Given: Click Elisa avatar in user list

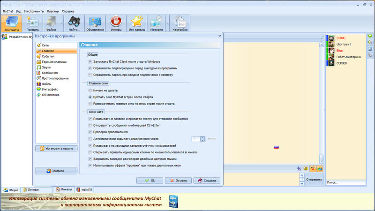Looking at the screenshot, I should click(331, 51).
